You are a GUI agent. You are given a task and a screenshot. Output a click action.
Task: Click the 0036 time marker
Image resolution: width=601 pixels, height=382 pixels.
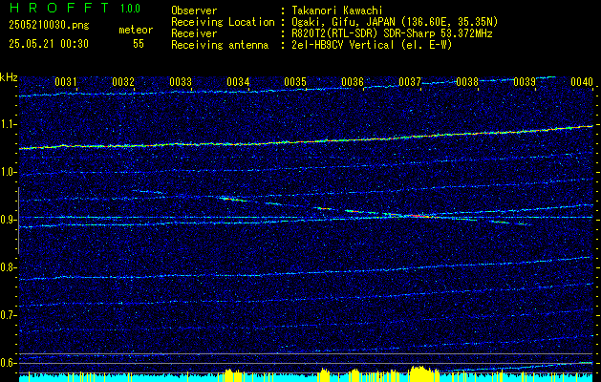coord(353,81)
